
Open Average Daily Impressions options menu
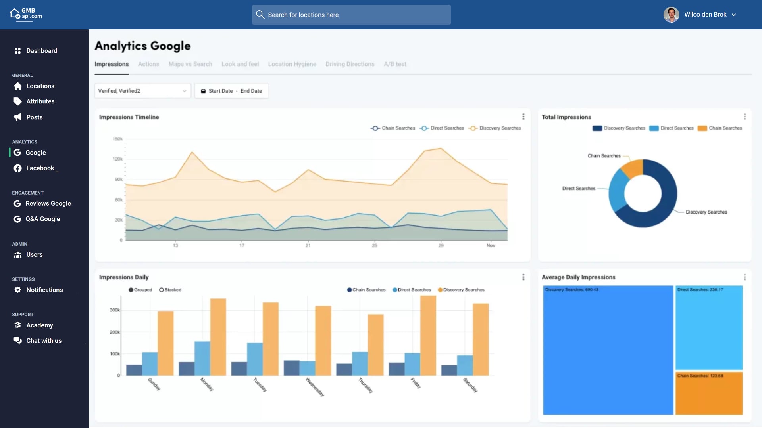click(745, 277)
